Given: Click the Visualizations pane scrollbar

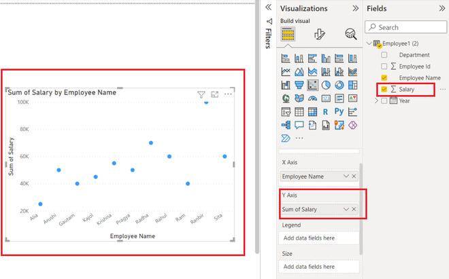Looking at the screenshot, I should (x=361, y=209).
